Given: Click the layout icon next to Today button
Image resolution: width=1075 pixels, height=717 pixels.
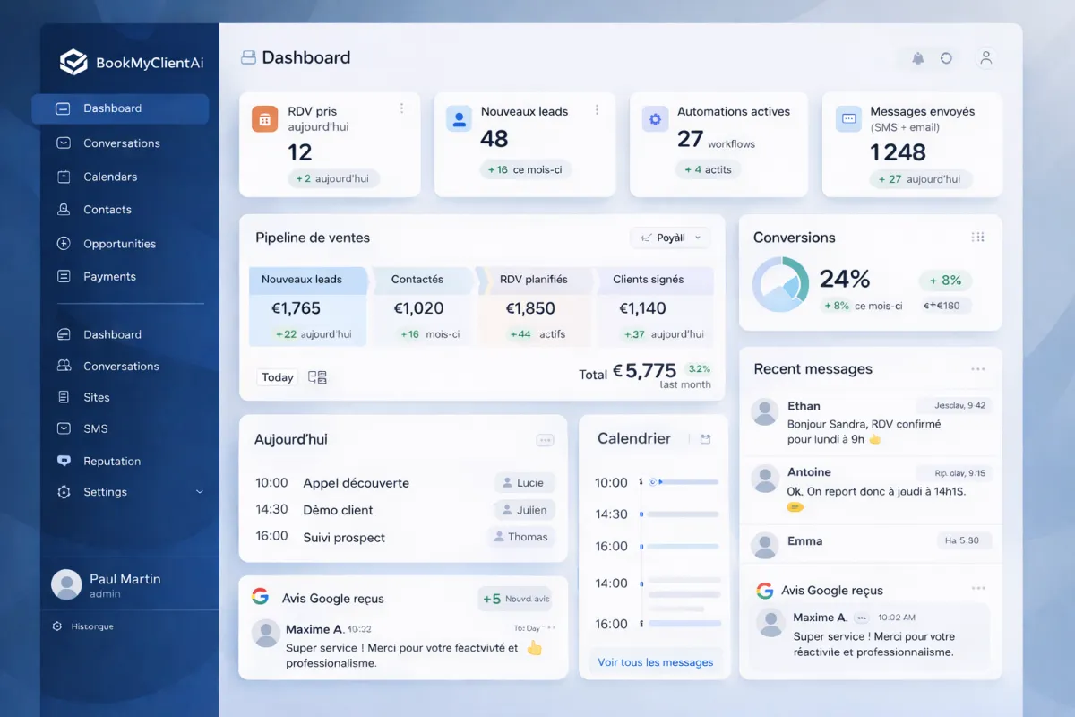Looking at the screenshot, I should coord(317,377).
